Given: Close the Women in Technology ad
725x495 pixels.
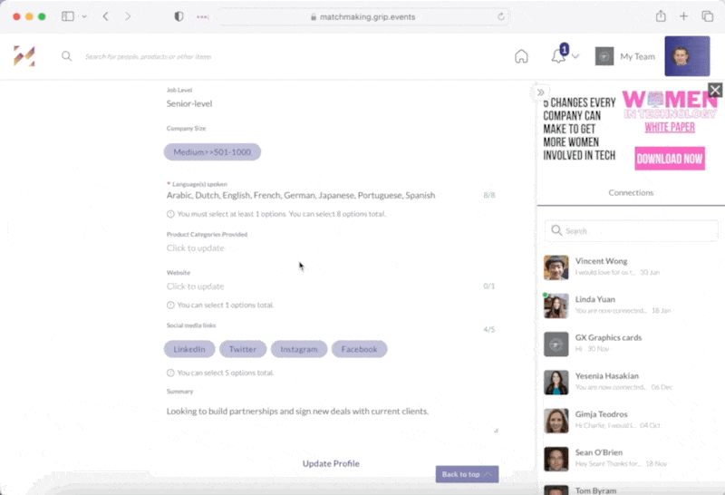Looking at the screenshot, I should [x=715, y=90].
